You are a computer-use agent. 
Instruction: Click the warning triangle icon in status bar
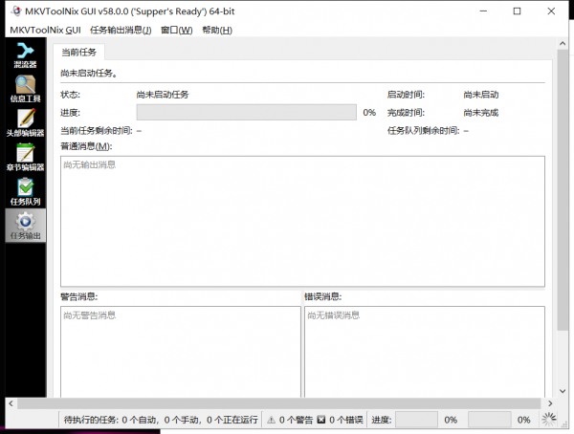(271, 420)
